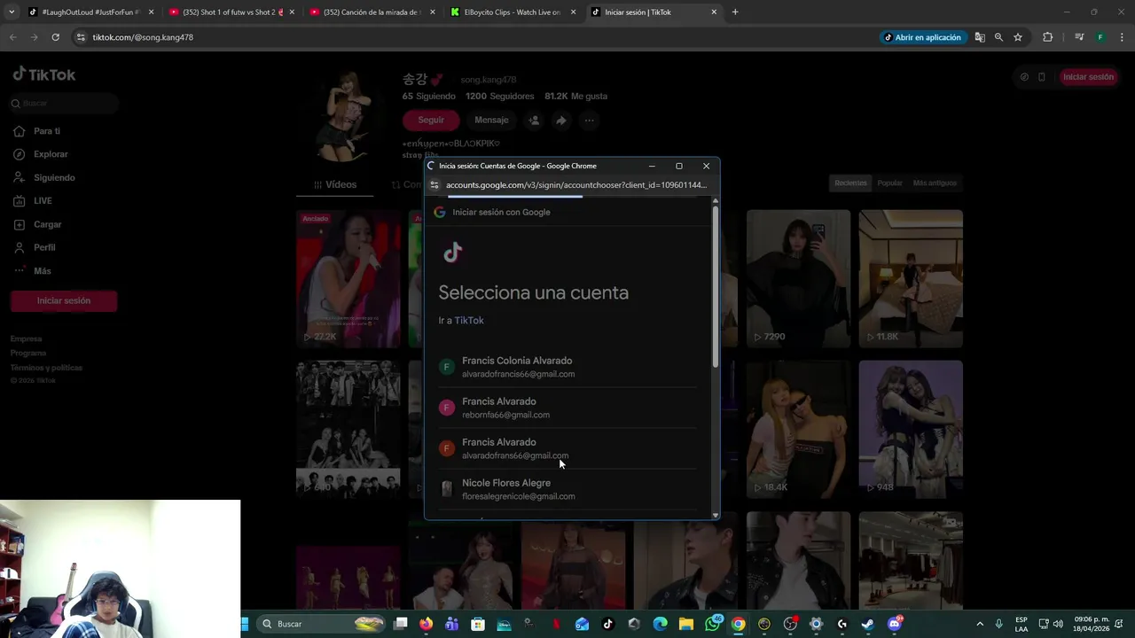Sort videos by Más antiguos
1135x638 pixels.
pos(935,183)
